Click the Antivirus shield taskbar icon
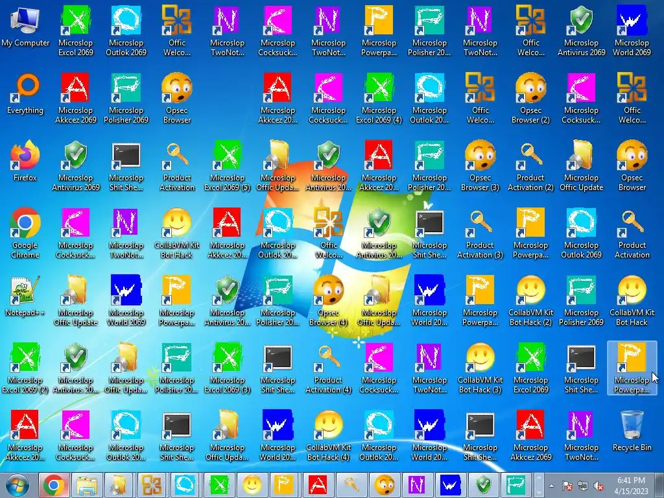The width and height of the screenshot is (664, 498). [483, 485]
